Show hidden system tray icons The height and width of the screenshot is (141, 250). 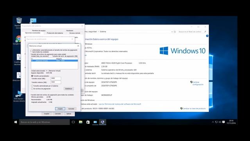(212, 122)
